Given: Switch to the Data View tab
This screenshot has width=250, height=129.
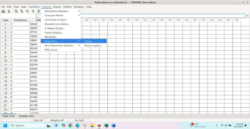Looking at the screenshot, I should point(9,116).
